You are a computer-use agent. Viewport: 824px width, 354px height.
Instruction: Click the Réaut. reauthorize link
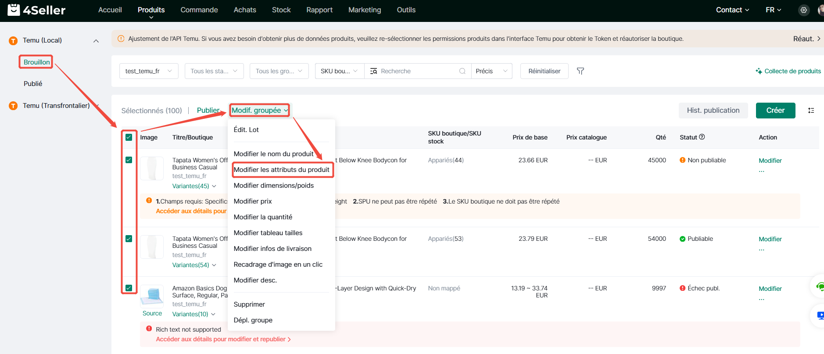point(806,39)
